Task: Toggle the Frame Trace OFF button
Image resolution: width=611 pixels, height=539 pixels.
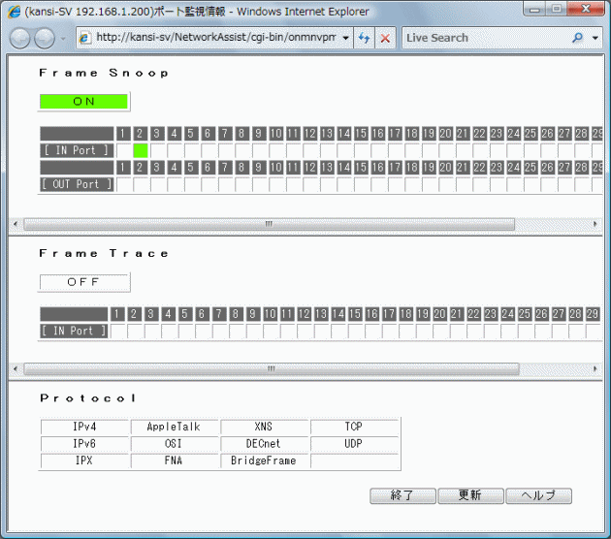Action: pyautogui.click(x=83, y=282)
